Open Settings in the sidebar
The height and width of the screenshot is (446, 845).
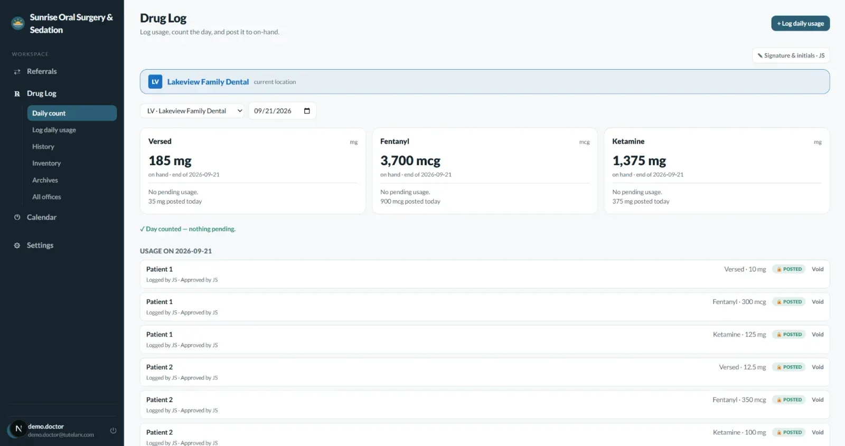pos(40,245)
